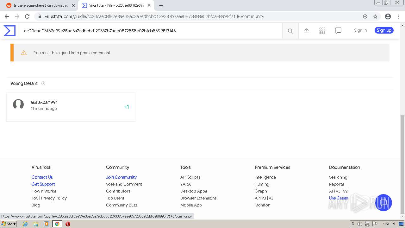
Task: Open Searching documentation link
Action: point(338,177)
